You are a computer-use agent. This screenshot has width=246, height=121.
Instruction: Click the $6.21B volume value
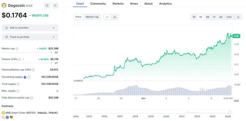click(54, 59)
